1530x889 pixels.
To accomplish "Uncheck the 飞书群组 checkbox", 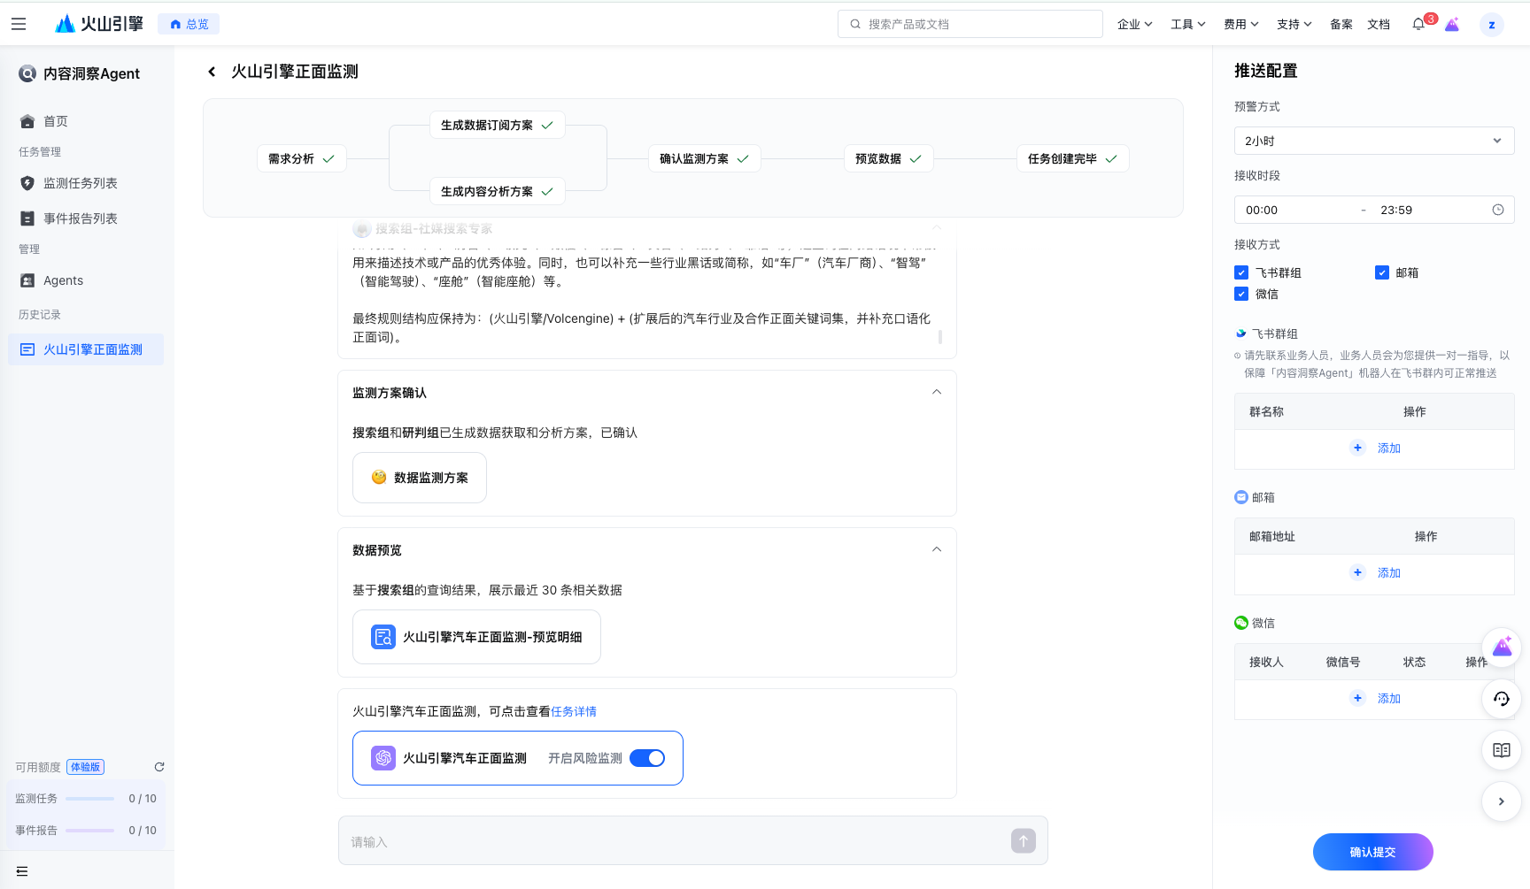I will tap(1241, 272).
